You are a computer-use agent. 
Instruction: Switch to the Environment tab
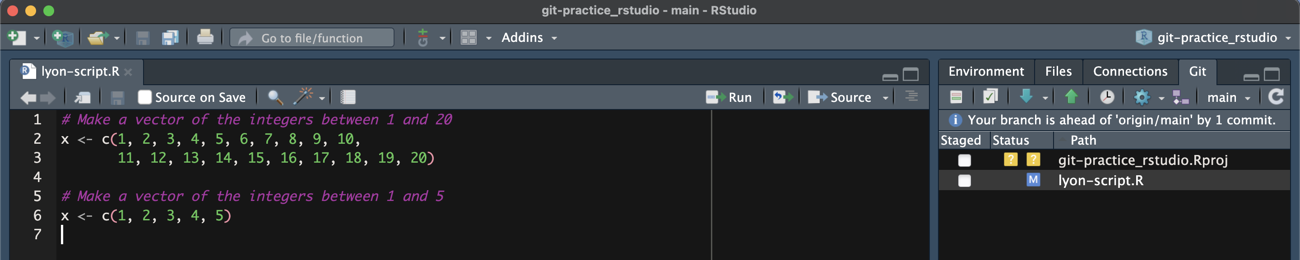coord(985,71)
